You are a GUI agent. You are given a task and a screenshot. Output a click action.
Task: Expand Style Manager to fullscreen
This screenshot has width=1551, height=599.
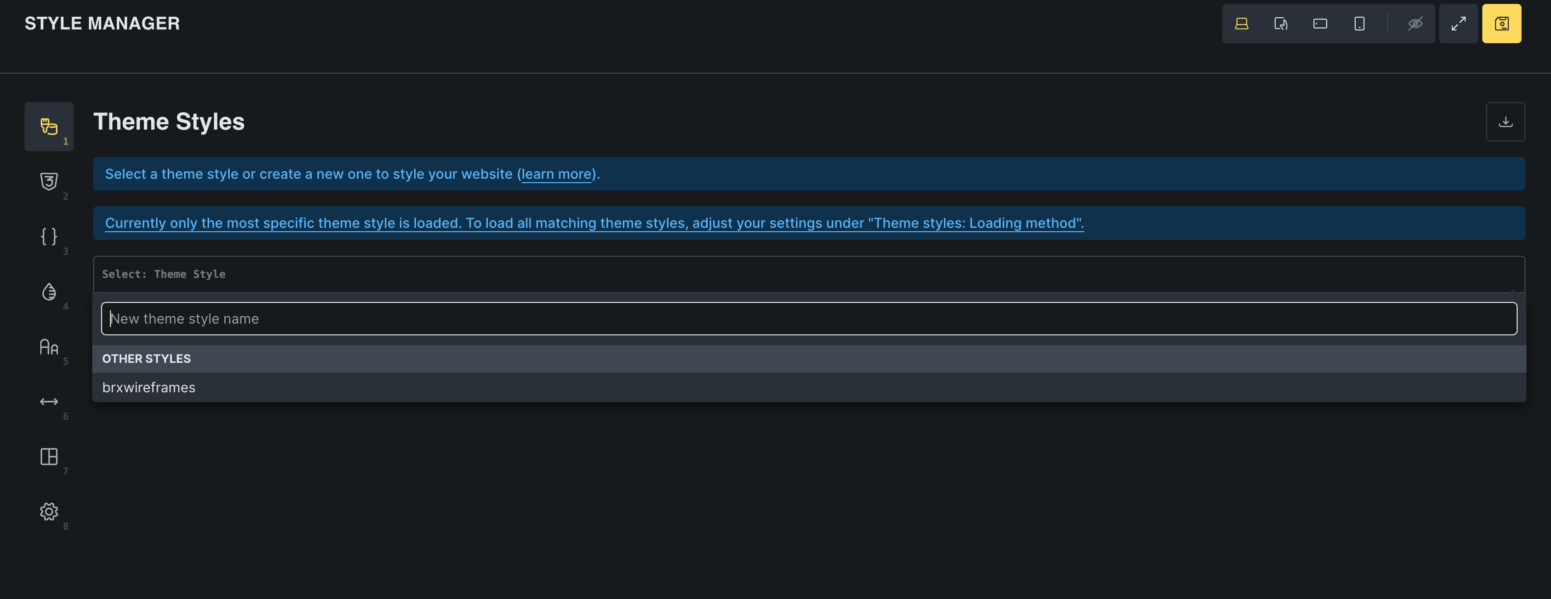click(x=1458, y=24)
